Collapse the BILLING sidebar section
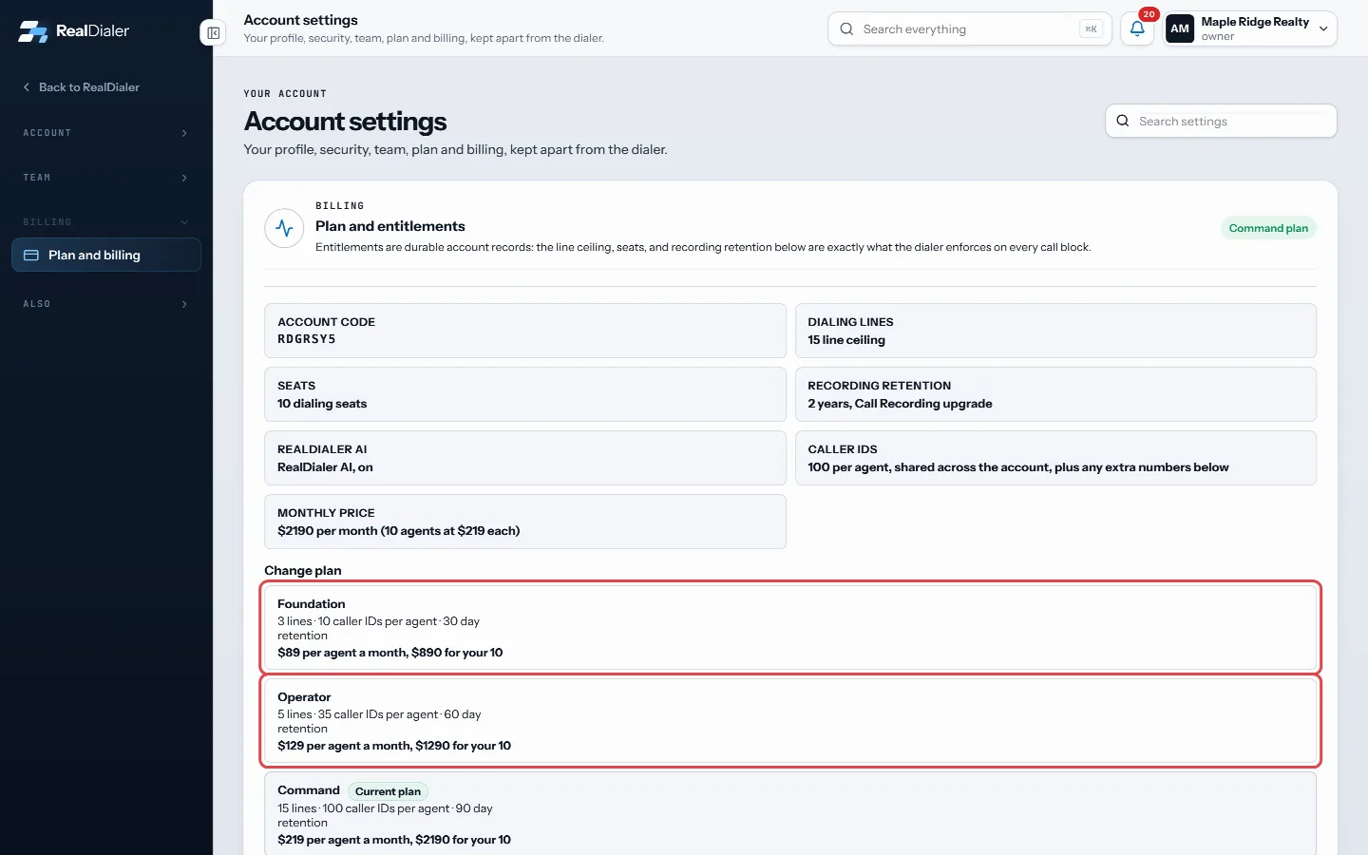The width and height of the screenshot is (1368, 855). click(x=106, y=222)
